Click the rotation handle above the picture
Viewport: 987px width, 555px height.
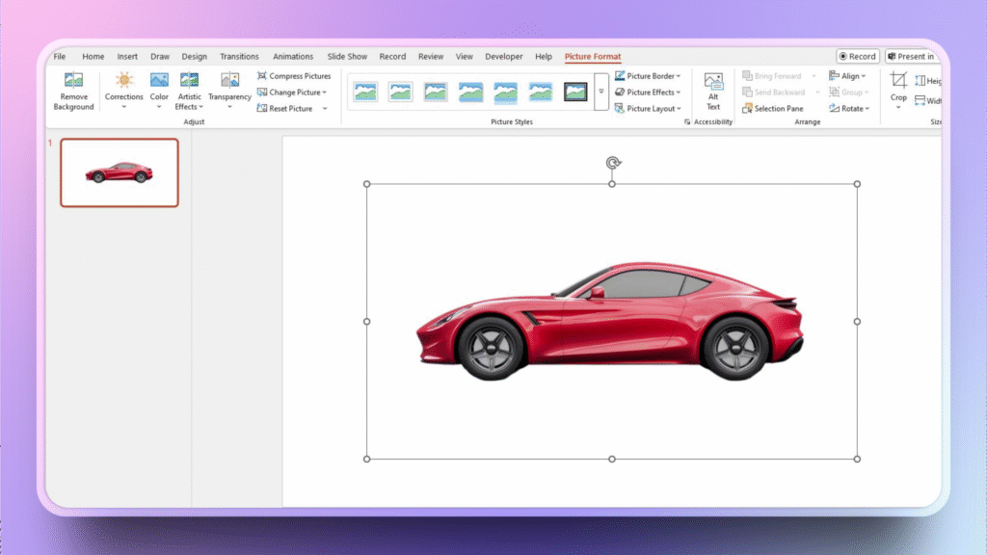click(x=612, y=163)
